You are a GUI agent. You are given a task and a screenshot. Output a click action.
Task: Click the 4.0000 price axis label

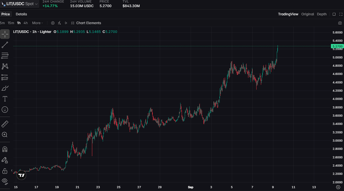click(337, 99)
